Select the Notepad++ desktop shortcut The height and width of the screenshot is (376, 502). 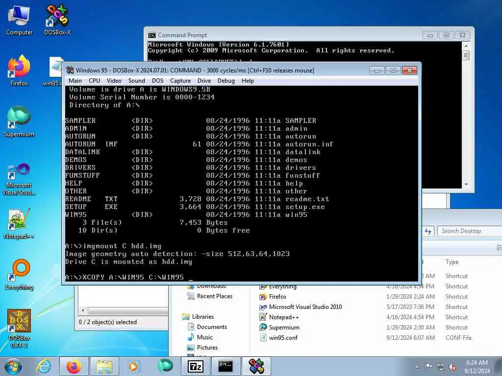pos(19,224)
